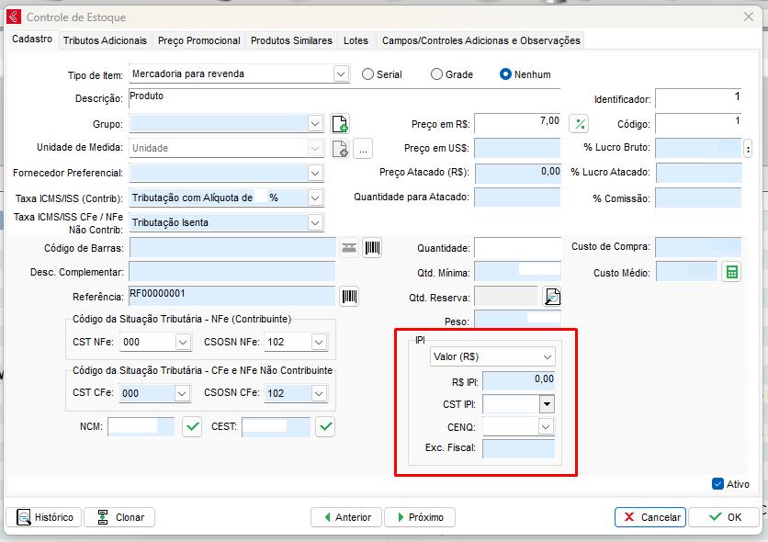Click the percent calculator icon beside Preço em R$
768x542 pixels.
(580, 123)
